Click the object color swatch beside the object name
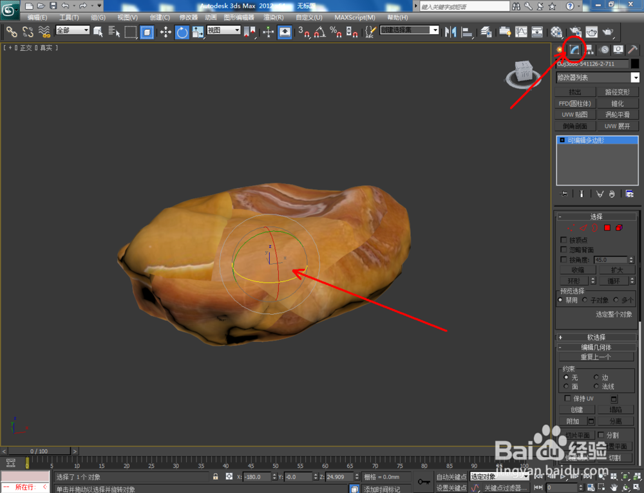This screenshot has width=644, height=493. pyautogui.click(x=634, y=63)
